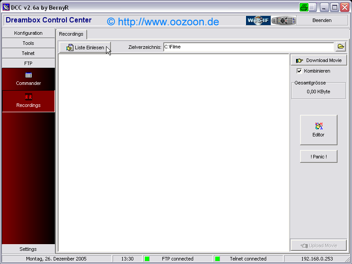Click the Upload Movie button
The image size is (352, 264).
(319, 246)
